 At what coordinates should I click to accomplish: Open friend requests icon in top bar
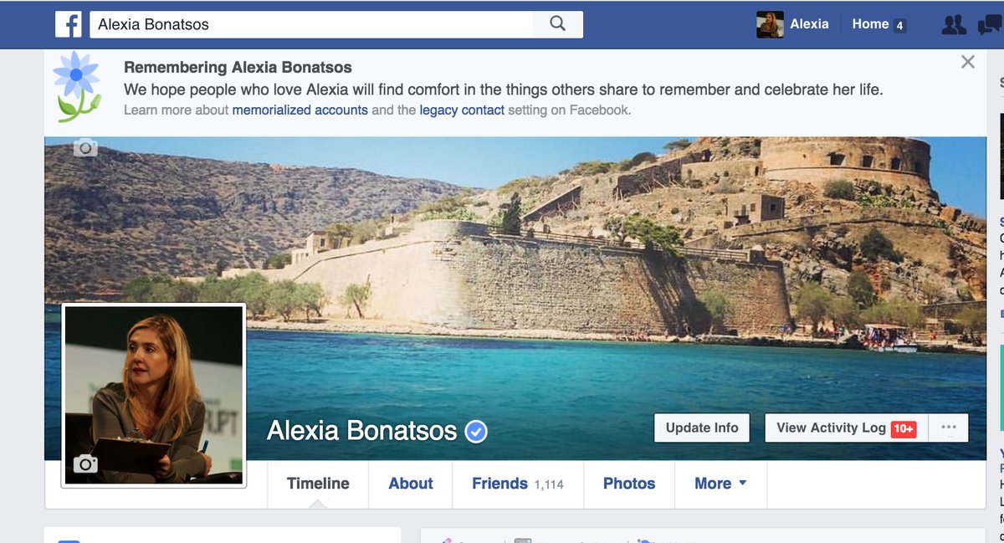click(x=954, y=25)
